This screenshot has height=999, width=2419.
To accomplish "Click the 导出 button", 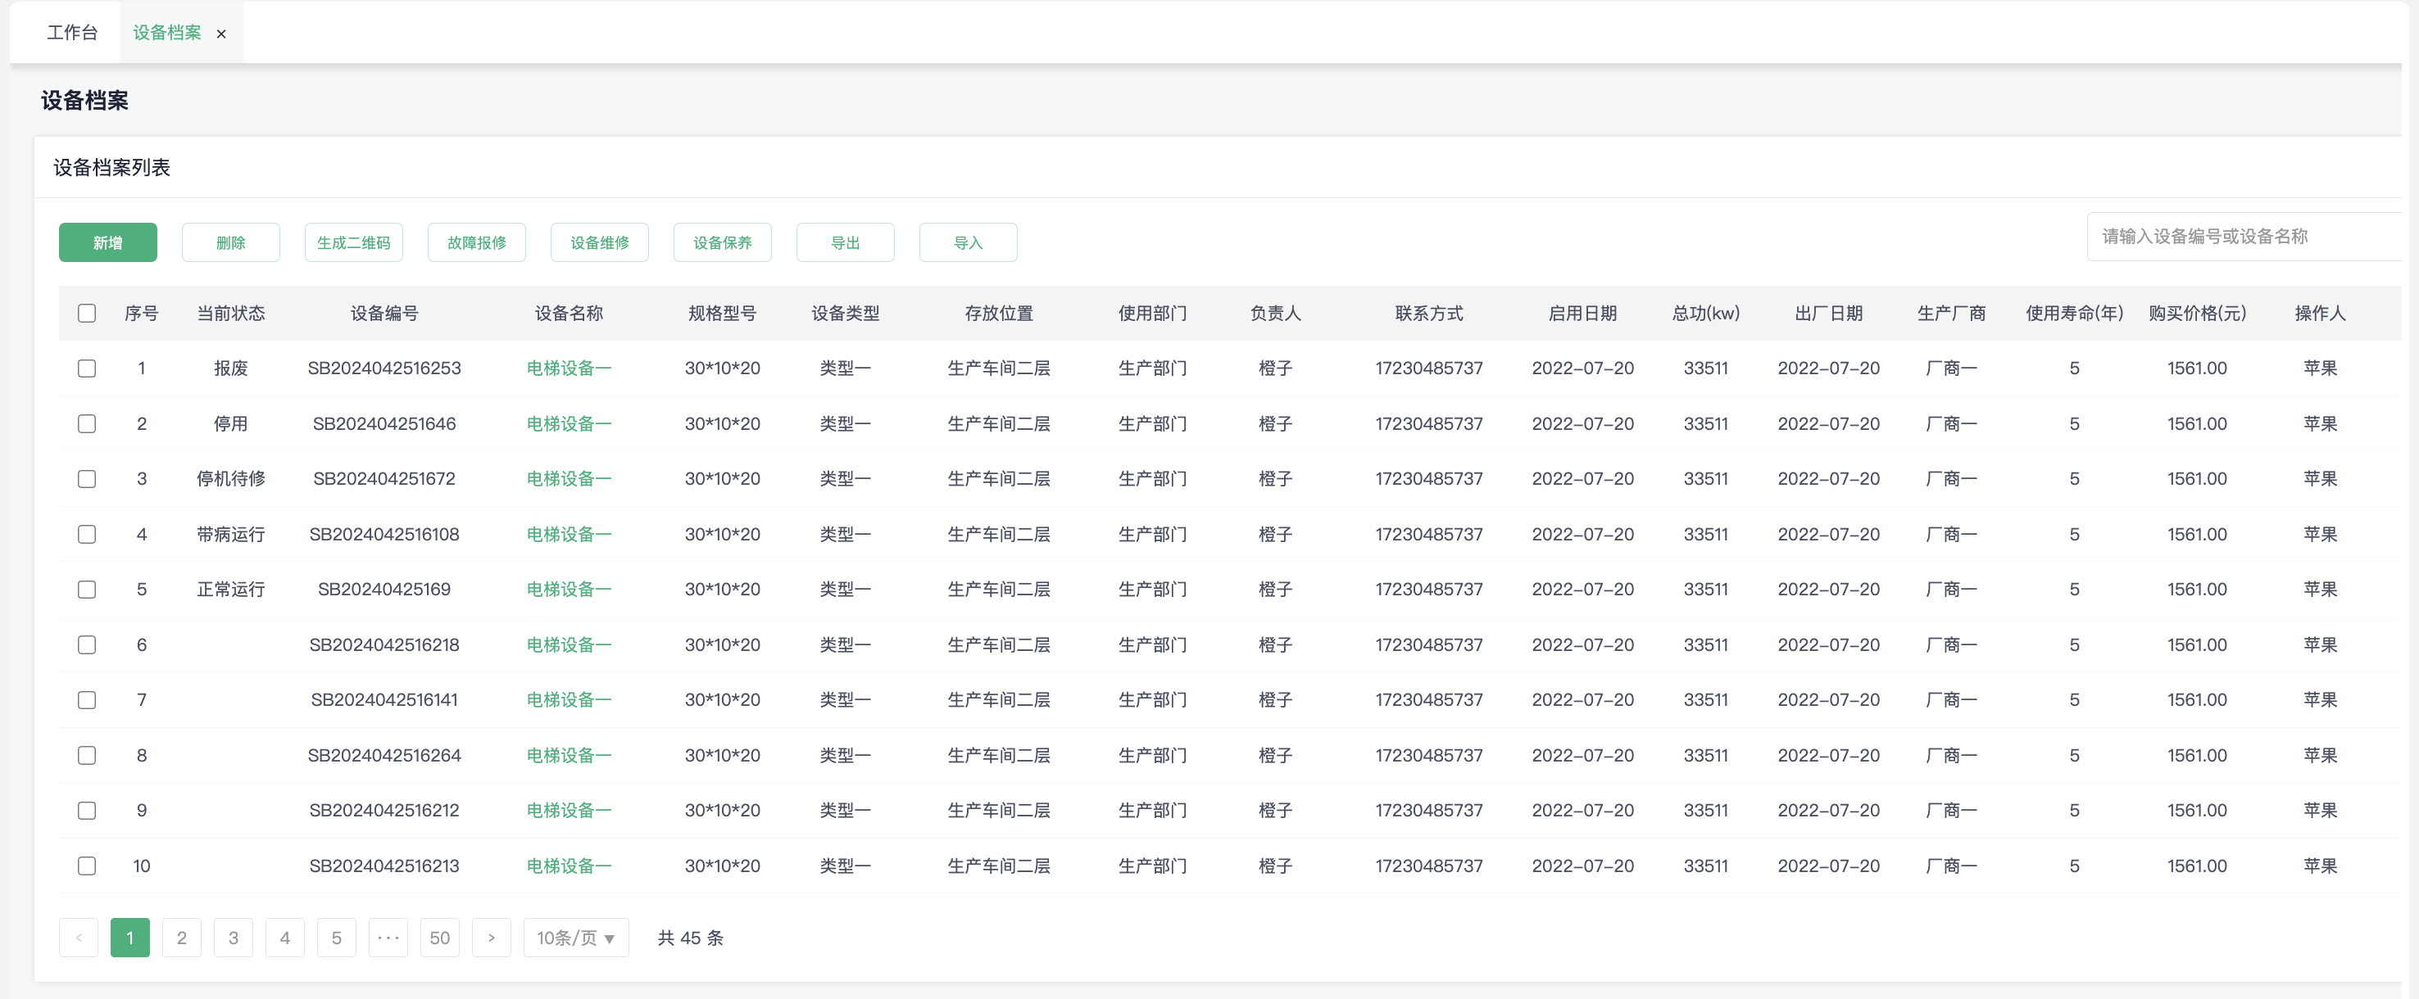I will click(845, 243).
